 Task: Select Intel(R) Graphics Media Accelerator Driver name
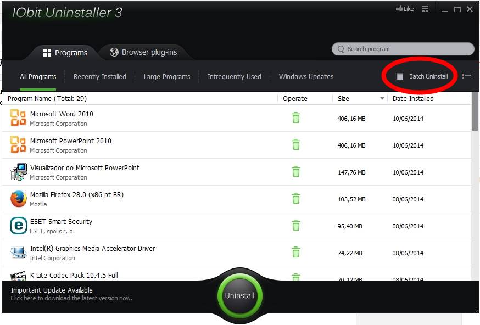[92, 249]
